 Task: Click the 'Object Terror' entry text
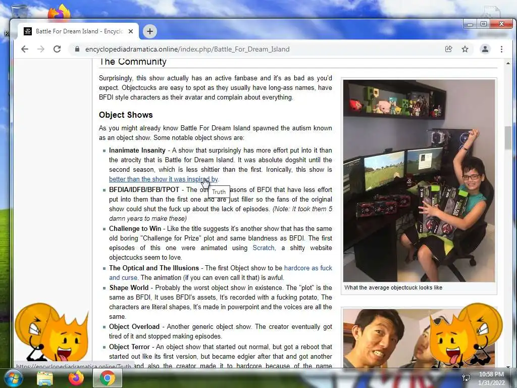[129, 347]
